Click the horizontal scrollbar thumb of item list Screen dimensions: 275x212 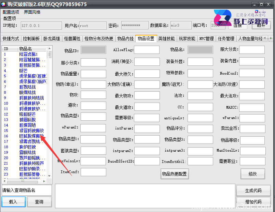coord(23,181)
